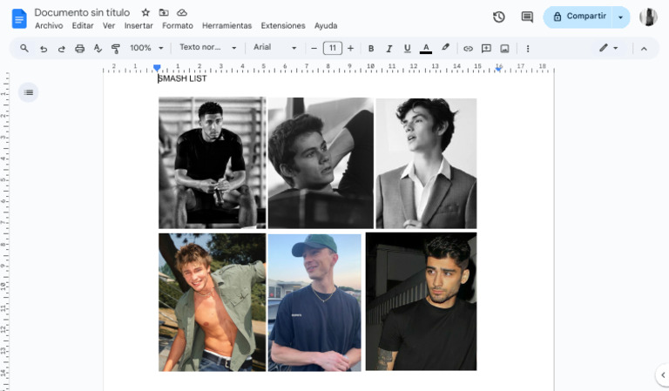The height and width of the screenshot is (391, 669).
Task: Open more toolbar options (three dots)
Action: point(528,49)
